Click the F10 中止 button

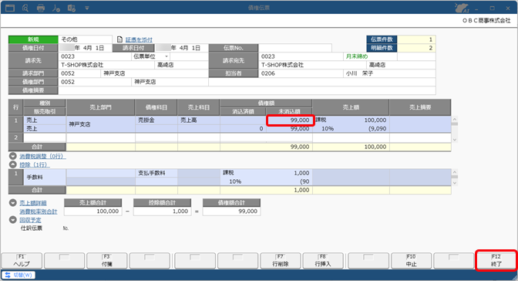412,260
